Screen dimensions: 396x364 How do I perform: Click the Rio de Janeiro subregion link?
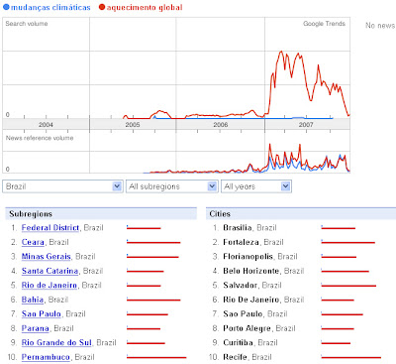point(49,285)
